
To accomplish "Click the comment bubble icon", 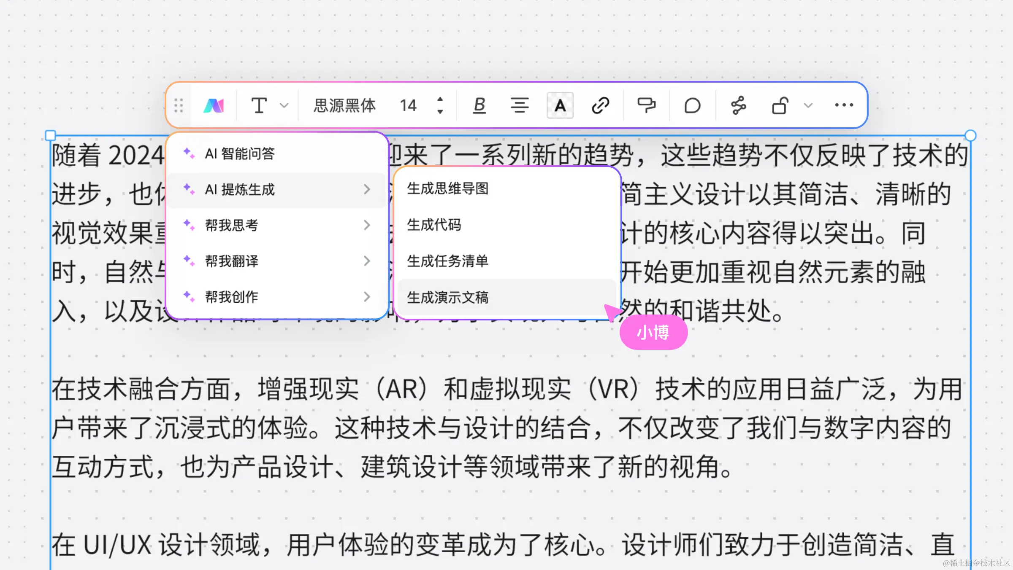I will click(x=692, y=105).
